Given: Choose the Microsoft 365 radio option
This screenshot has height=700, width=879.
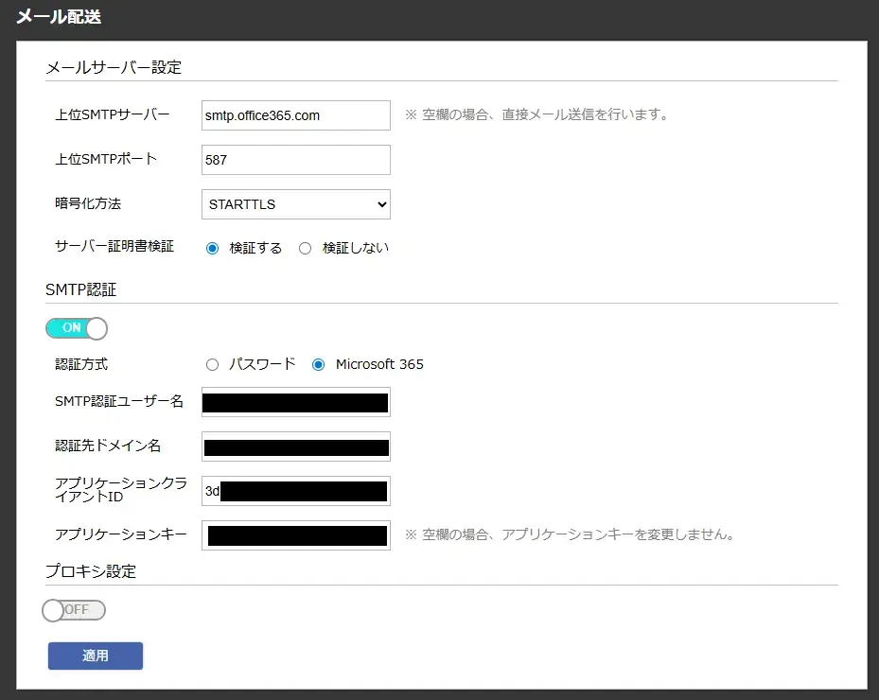Looking at the screenshot, I should [318, 364].
